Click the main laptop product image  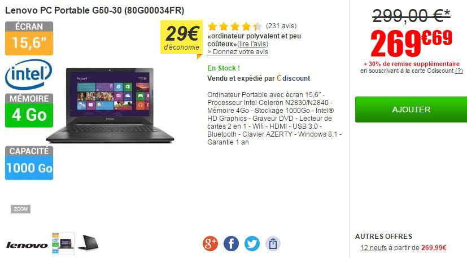pos(110,106)
